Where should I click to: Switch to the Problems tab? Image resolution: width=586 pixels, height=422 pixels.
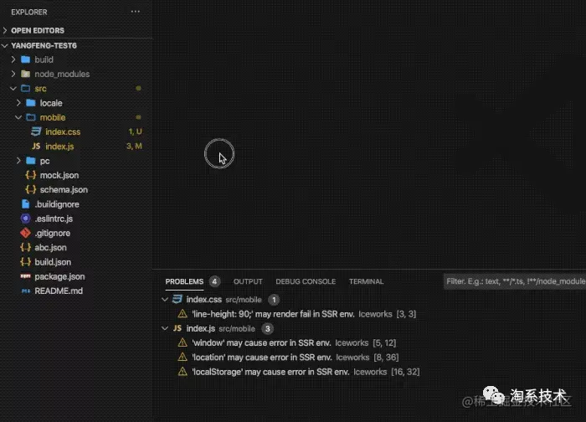(x=184, y=281)
